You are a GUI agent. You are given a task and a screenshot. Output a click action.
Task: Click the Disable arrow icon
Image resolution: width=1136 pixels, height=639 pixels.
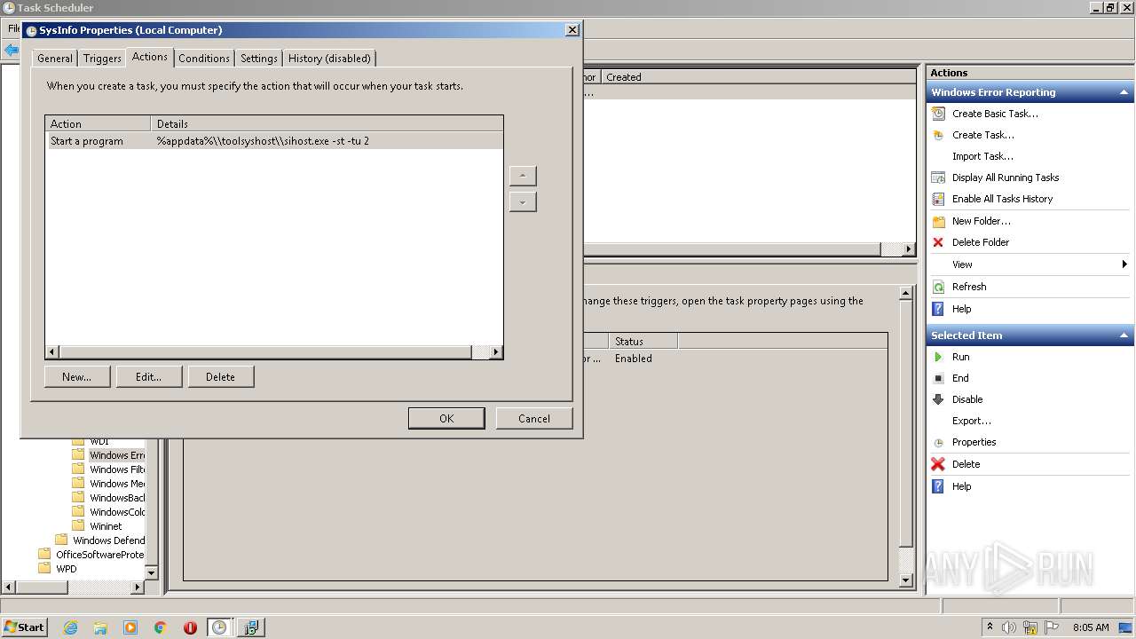click(938, 399)
